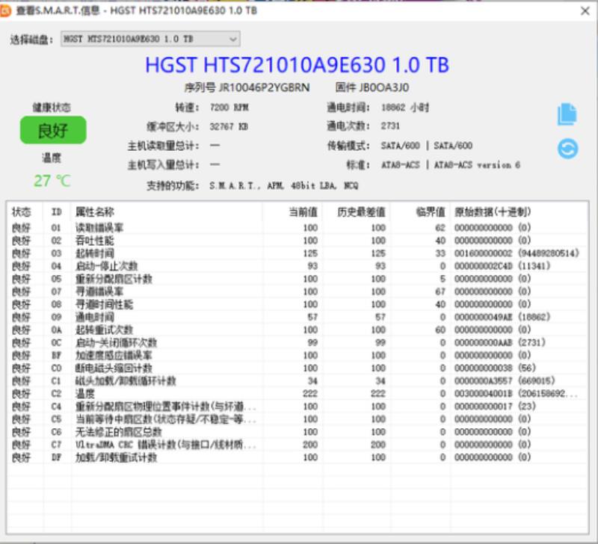Click the 历史最差值 column header
The height and width of the screenshot is (544, 598).
(361, 212)
